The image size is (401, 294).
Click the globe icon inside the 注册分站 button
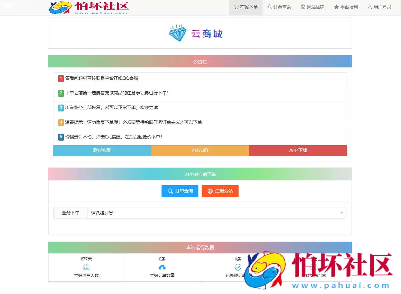point(210,191)
